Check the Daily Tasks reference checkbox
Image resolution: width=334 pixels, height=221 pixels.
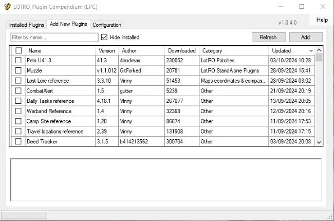point(18,101)
